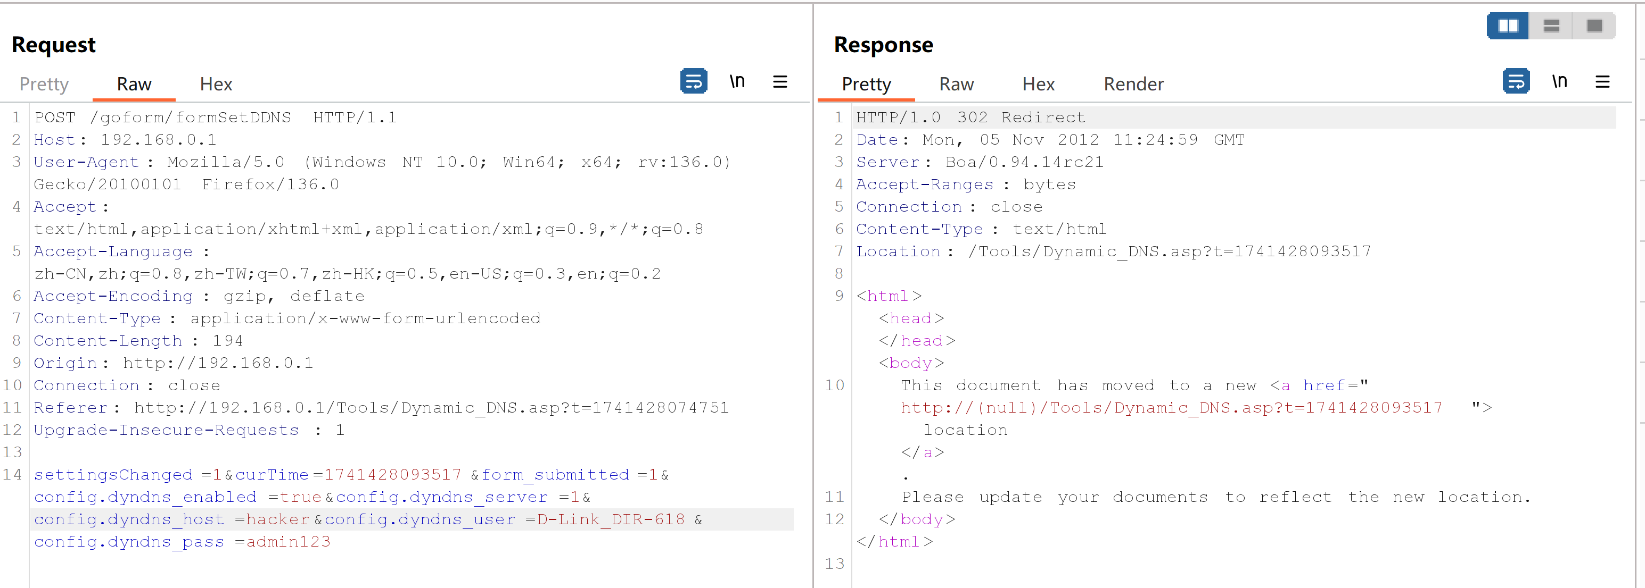The height and width of the screenshot is (588, 1645).
Task: Click the null Dynamic_DNS href URL in response
Action: pos(1171,408)
